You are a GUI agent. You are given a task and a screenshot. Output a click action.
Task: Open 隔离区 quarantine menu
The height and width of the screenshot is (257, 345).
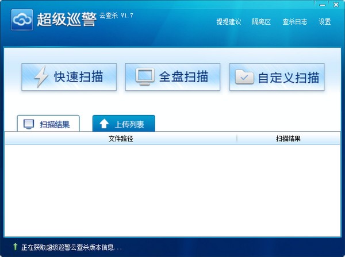tap(262, 22)
